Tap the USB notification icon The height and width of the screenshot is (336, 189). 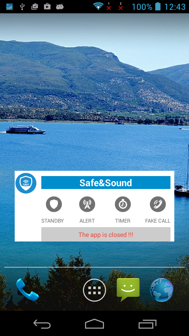pyautogui.click(x=22, y=7)
